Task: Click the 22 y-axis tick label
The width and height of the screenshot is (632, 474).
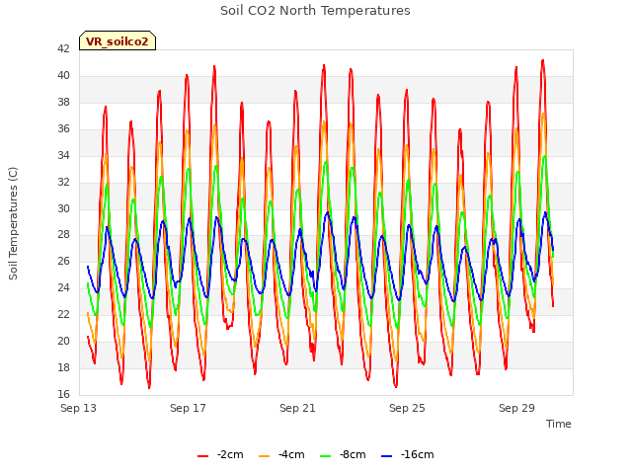Action: (x=63, y=314)
